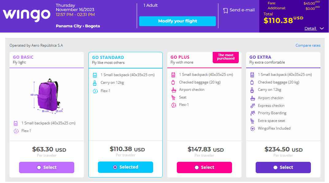Click the Express checkin icon in Go Extra

253,106
